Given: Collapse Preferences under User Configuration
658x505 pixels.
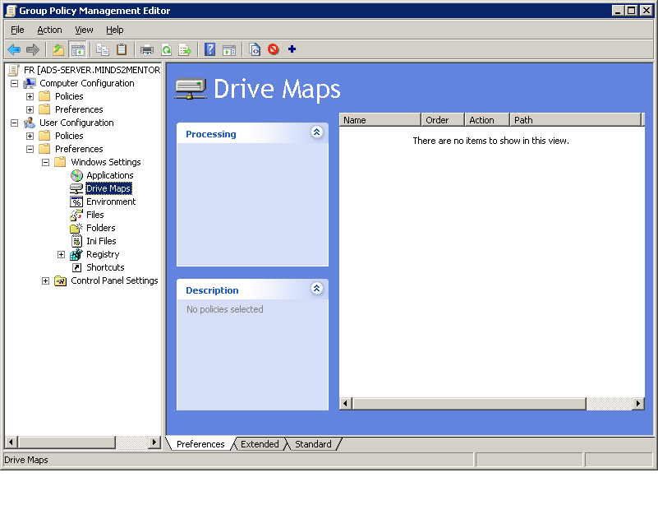Looking at the screenshot, I should 30,149.
